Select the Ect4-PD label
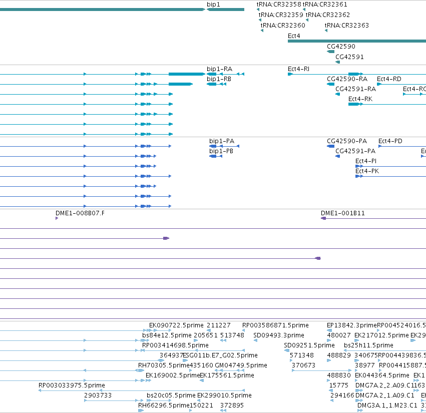The width and height of the screenshot is (426, 413). click(x=390, y=141)
